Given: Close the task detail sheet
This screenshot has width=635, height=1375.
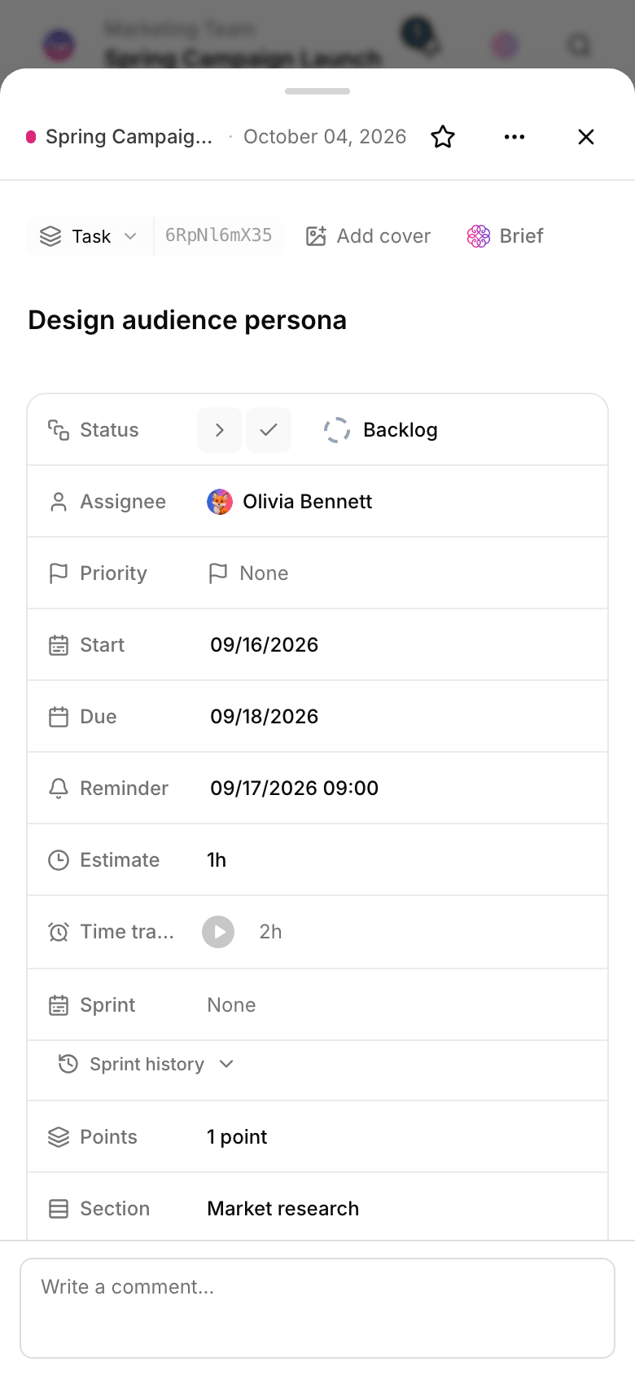Looking at the screenshot, I should 586,137.
